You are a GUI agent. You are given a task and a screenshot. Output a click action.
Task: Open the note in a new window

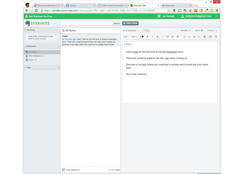click(x=210, y=37)
